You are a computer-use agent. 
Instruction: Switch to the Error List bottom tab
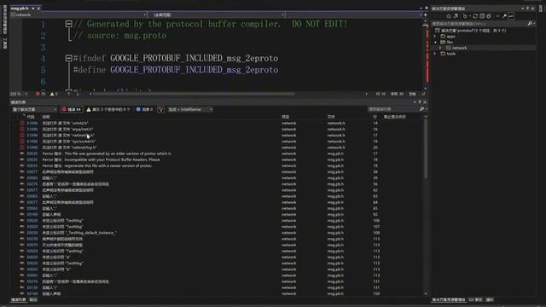(18, 299)
